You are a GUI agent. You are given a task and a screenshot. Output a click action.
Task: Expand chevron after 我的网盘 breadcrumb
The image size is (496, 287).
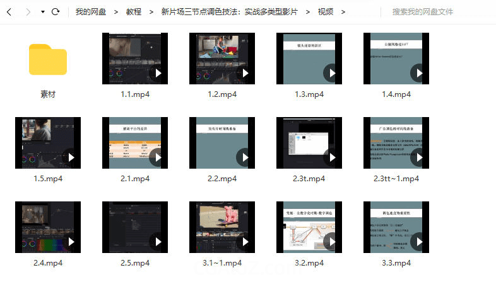pos(117,12)
